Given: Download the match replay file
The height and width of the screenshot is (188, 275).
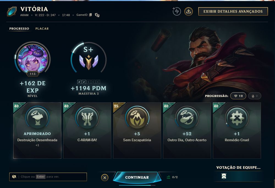Looking at the screenshot, I should point(189,11).
